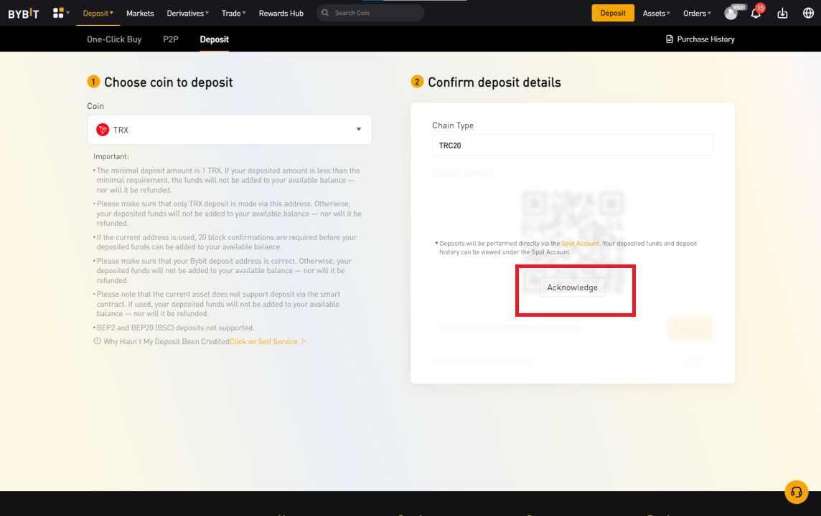The height and width of the screenshot is (516, 821).
Task: Click the TRC20 chain type field
Action: pyautogui.click(x=572, y=145)
